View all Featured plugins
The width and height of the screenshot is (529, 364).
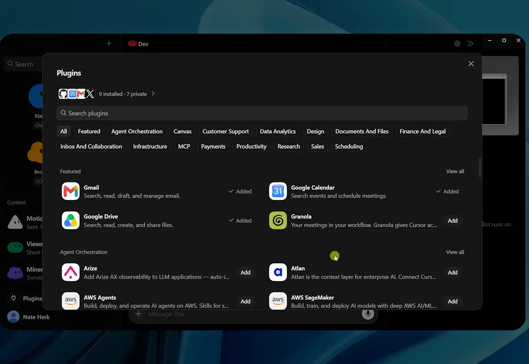455,171
